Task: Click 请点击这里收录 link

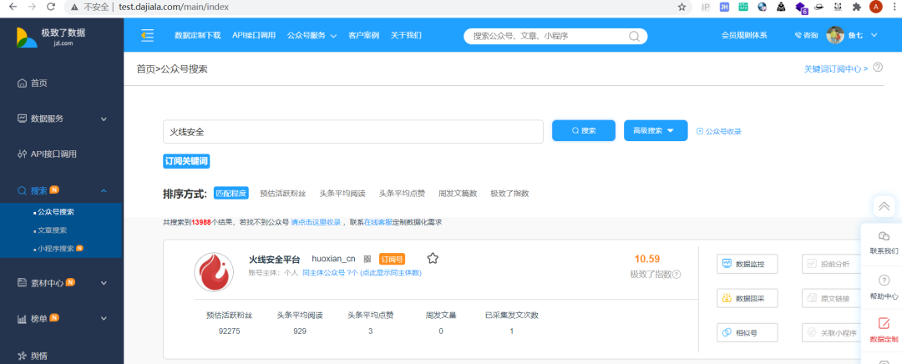Action: coord(317,222)
